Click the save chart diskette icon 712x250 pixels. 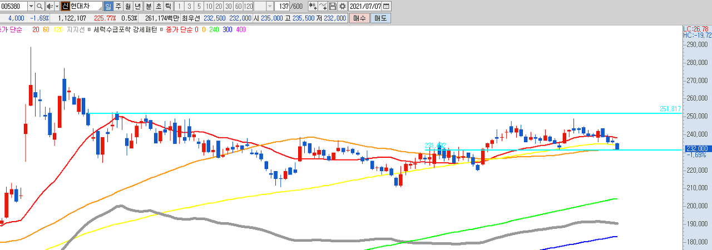[x=333, y=6]
